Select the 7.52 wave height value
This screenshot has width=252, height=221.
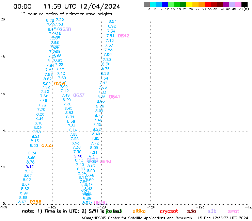[x=45, y=92]
